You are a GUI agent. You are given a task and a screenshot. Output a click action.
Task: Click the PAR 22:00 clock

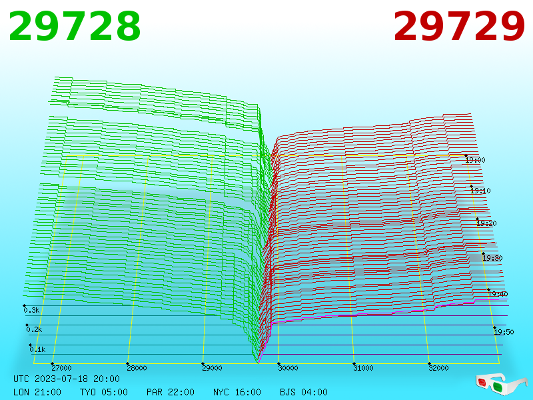coord(171,392)
